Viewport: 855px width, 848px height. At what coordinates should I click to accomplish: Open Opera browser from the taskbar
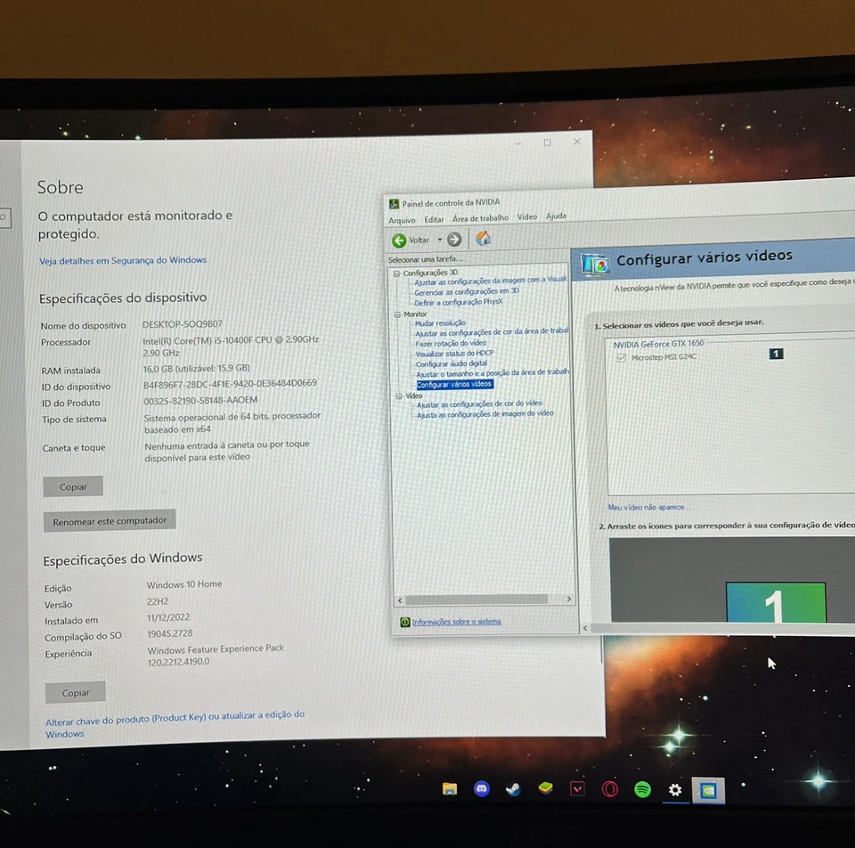(609, 789)
